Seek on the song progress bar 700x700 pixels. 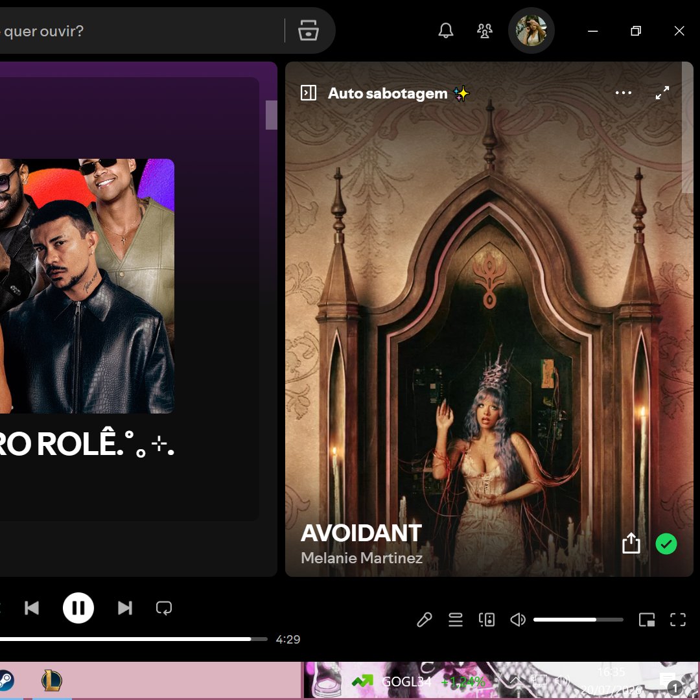[134, 639]
